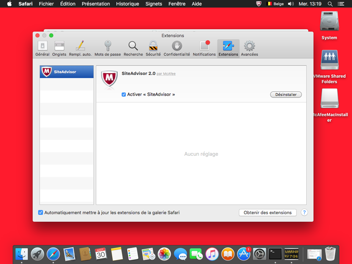The width and height of the screenshot is (352, 264).
Task: Open the Fenêtre menu
Action: [x=177, y=4]
